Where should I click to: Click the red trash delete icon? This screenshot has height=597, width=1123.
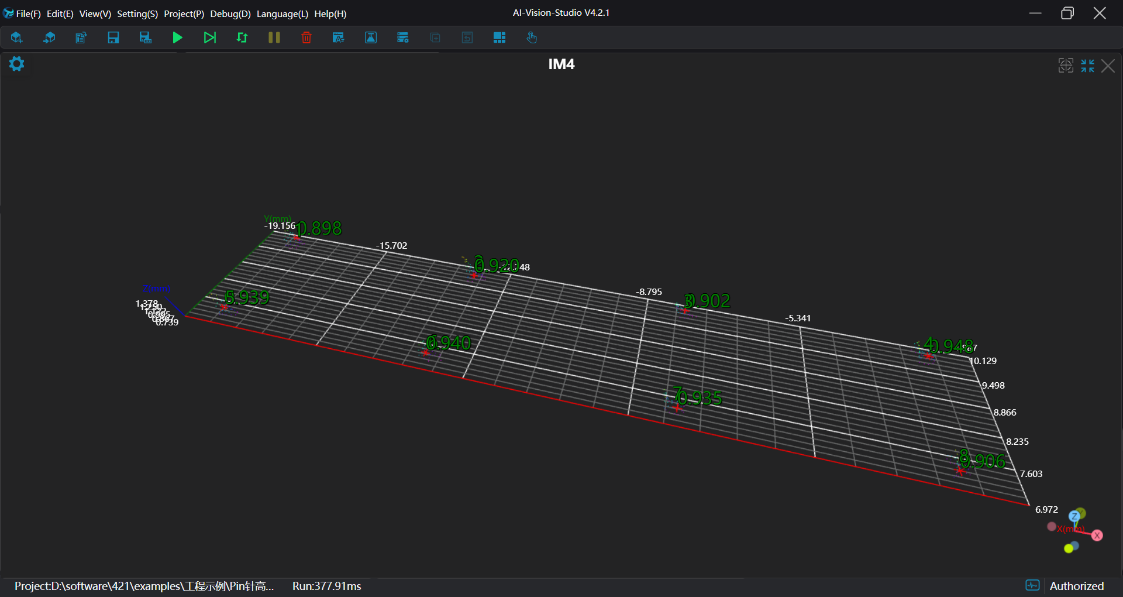tap(306, 38)
